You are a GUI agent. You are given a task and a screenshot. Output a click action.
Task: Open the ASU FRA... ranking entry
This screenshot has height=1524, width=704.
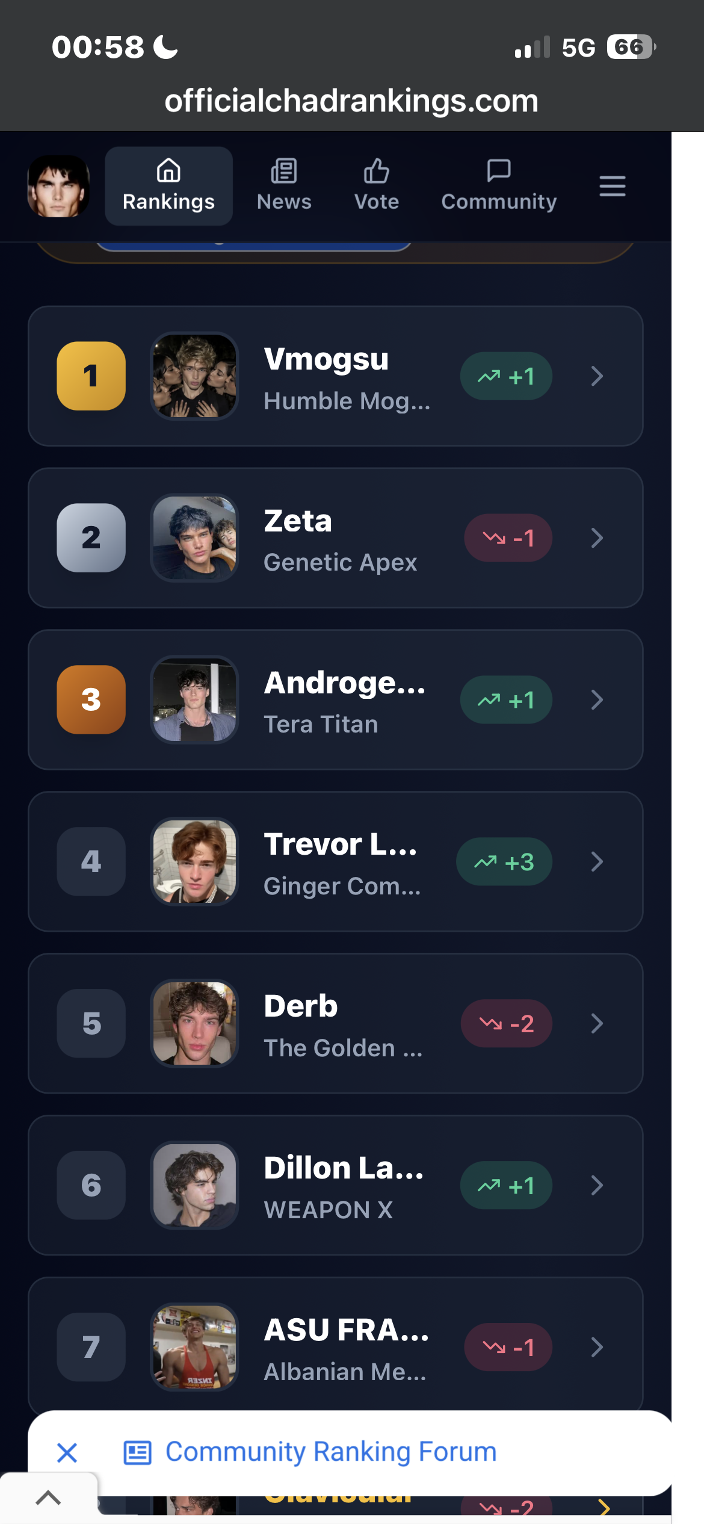335,1347
